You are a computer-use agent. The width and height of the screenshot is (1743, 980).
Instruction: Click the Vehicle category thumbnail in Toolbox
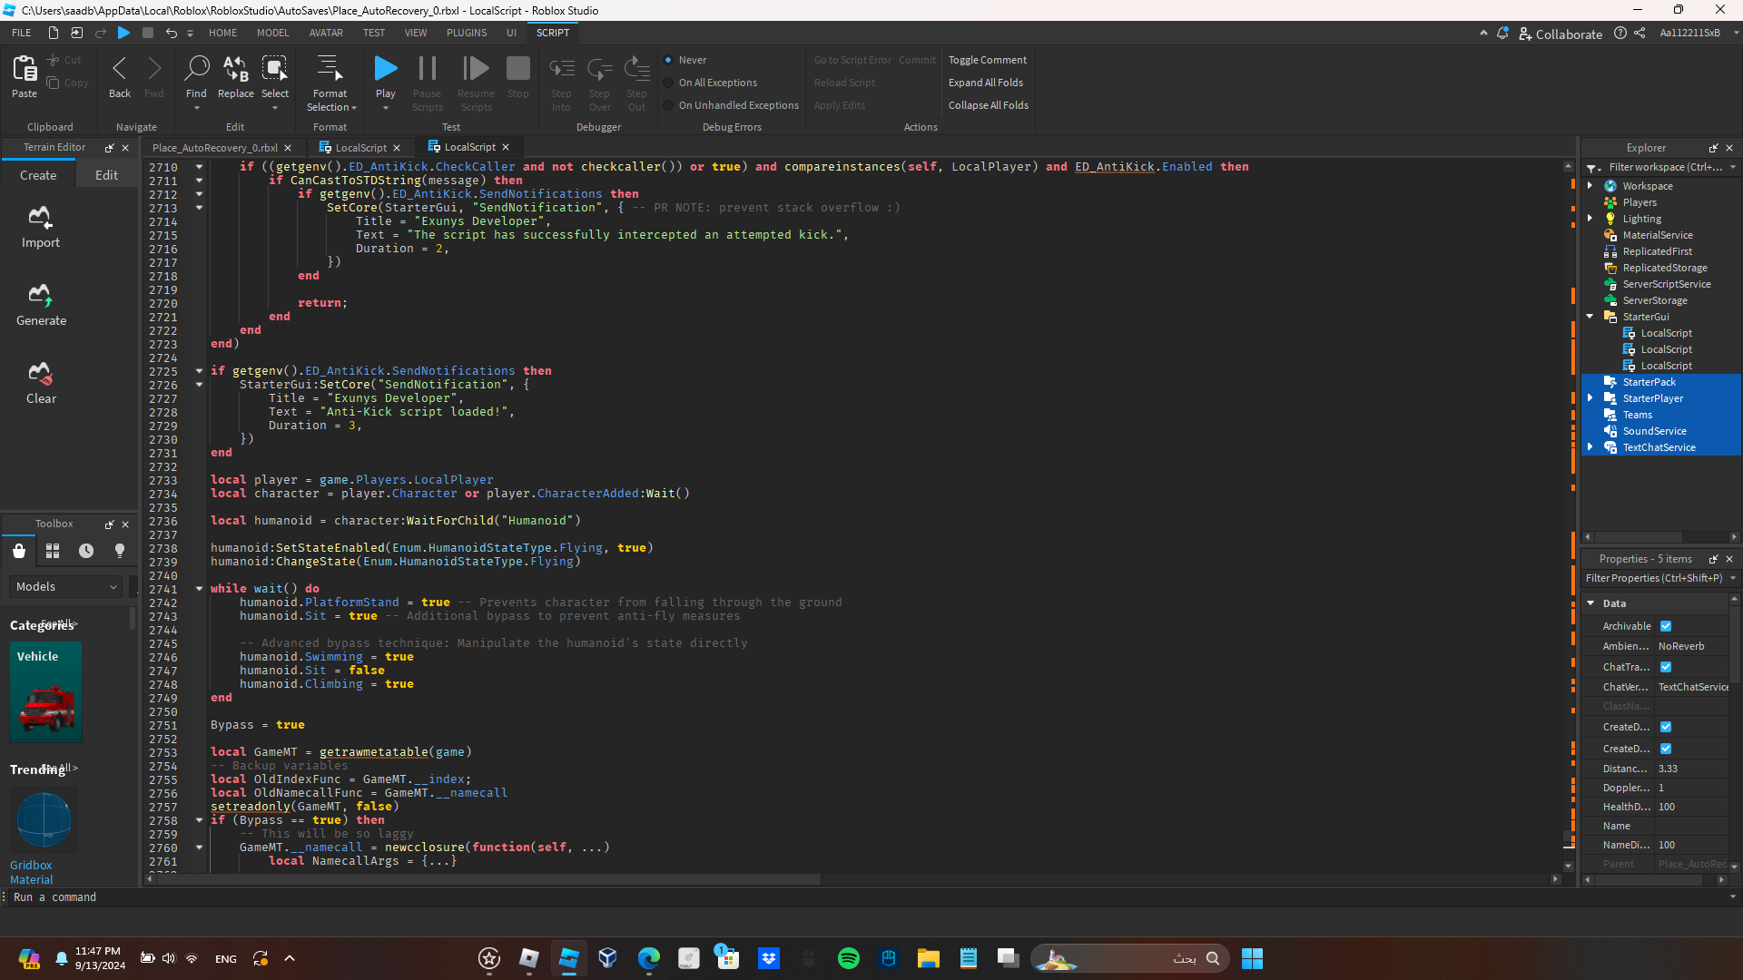tap(45, 692)
